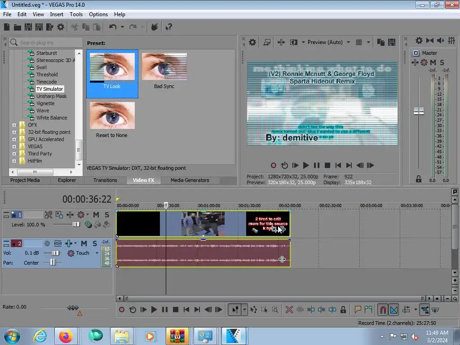Image resolution: width=460 pixels, height=345 pixels.
Task: Expand the OFX folder in plug-in tree
Action: tap(14, 125)
